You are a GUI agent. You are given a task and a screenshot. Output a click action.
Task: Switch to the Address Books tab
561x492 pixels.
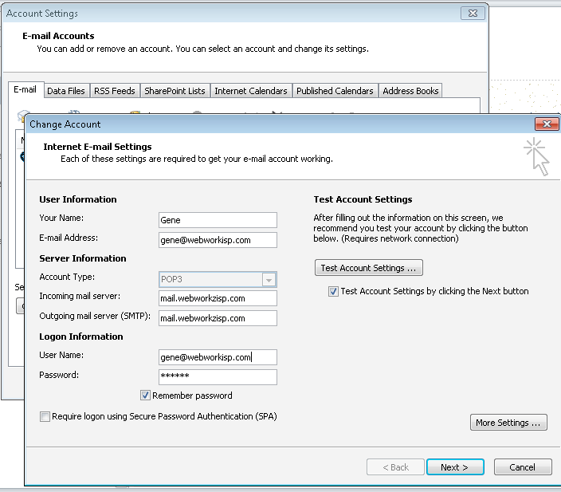[410, 91]
